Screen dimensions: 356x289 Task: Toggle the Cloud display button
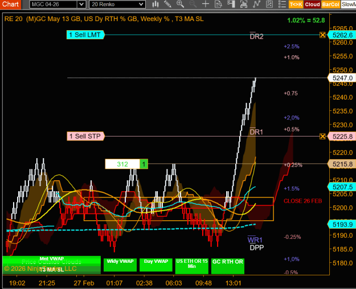(312, 5)
